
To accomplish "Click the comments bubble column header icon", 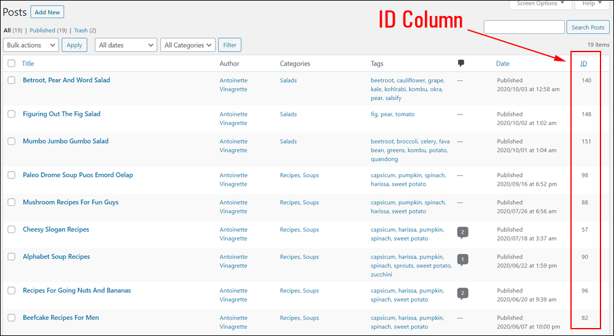I will [x=461, y=63].
